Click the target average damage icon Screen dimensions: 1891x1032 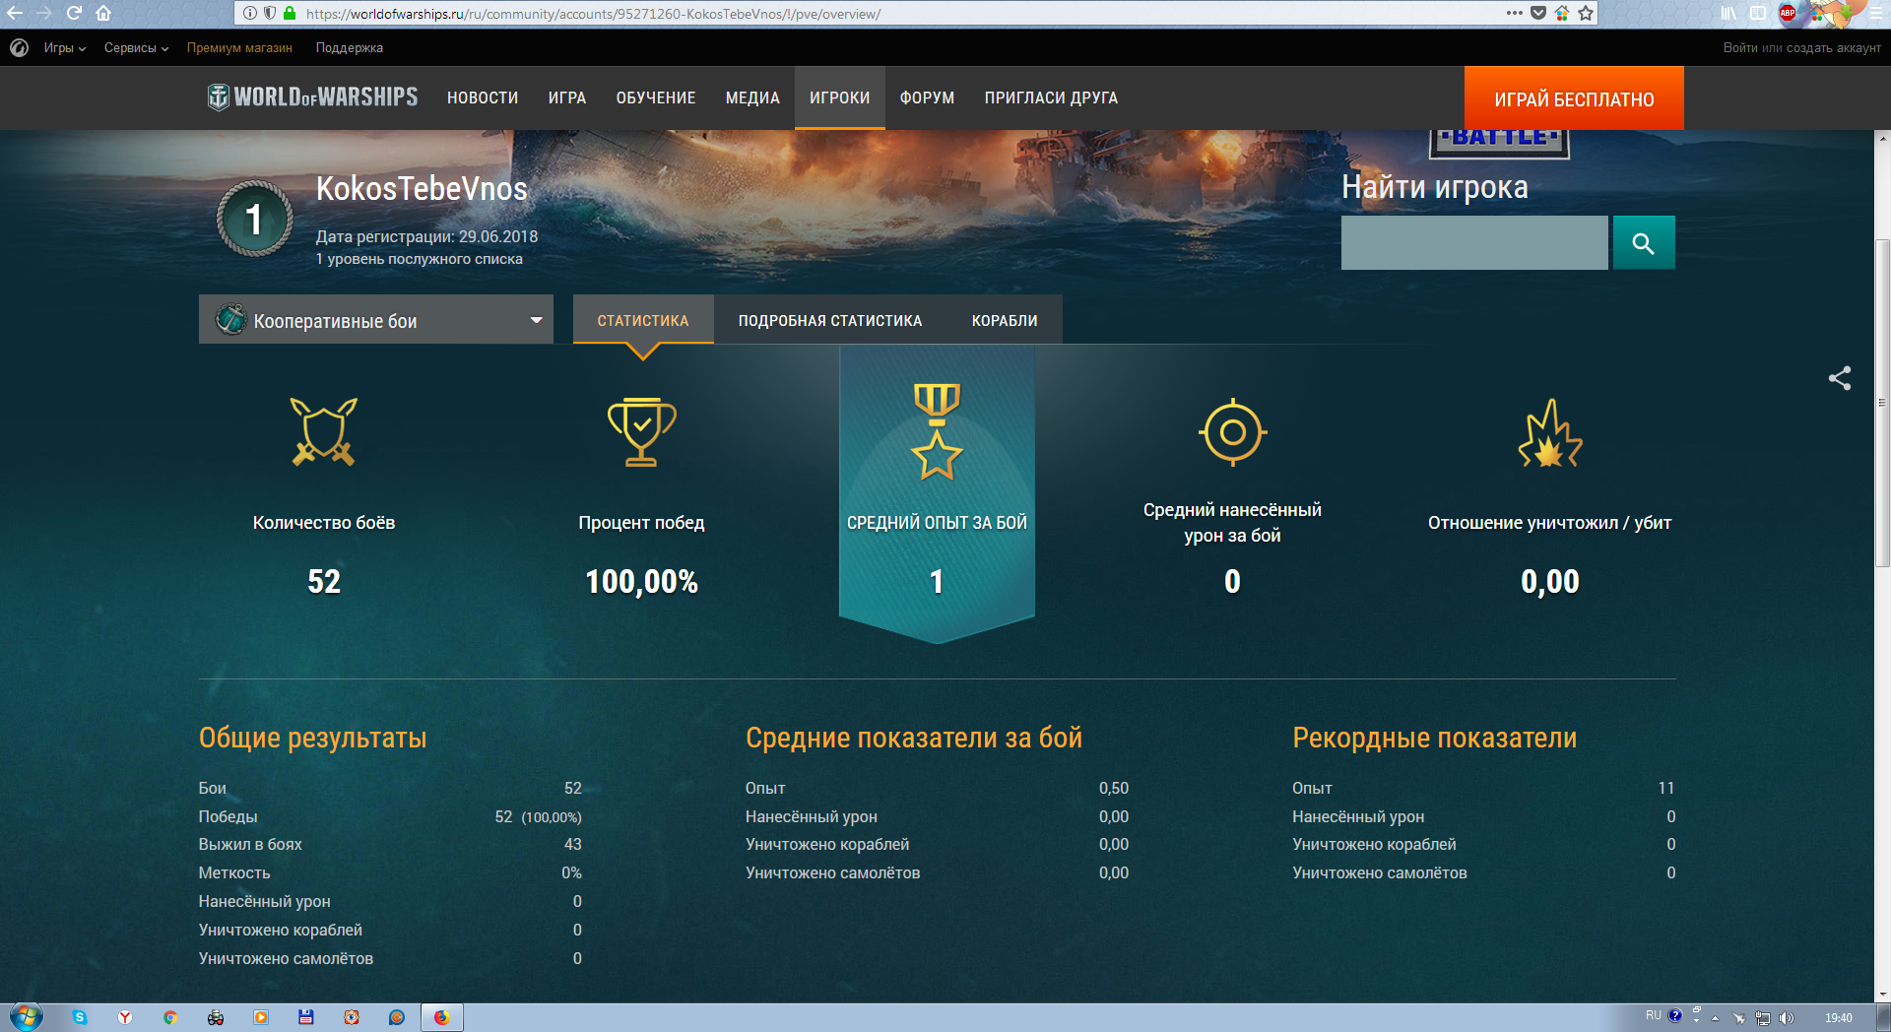[1232, 431]
